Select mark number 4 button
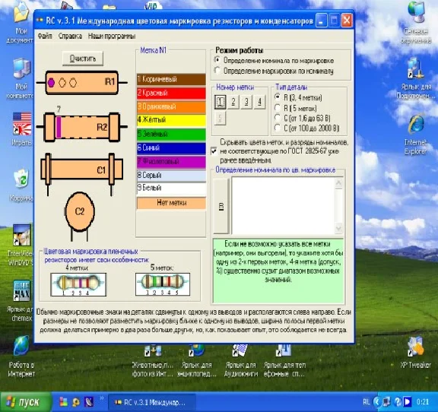 pos(259,102)
